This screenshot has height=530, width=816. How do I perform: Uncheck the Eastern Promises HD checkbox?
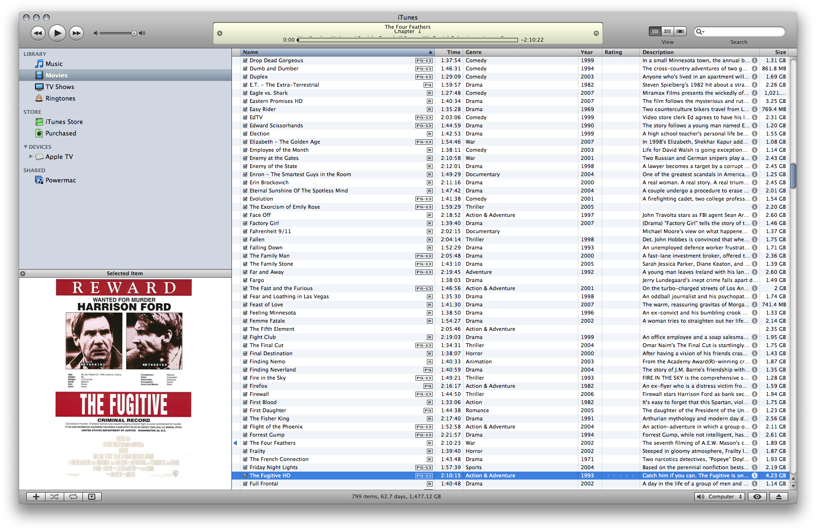tap(245, 101)
